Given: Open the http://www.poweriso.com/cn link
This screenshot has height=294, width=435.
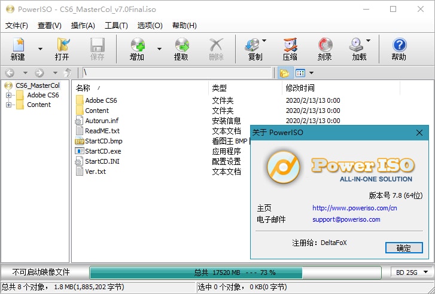Looking at the screenshot, I should (355, 208).
